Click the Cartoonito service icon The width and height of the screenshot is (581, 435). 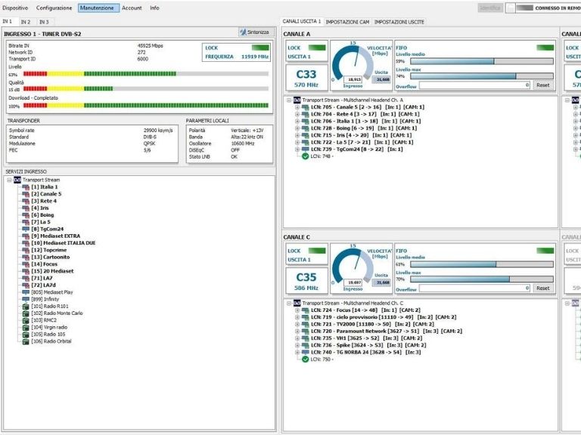(26, 257)
